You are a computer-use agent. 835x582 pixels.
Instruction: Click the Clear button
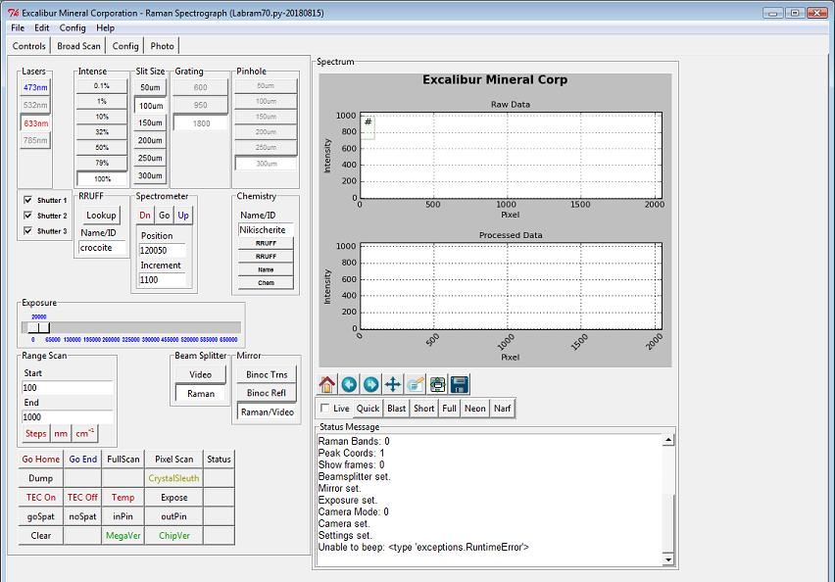tap(41, 536)
